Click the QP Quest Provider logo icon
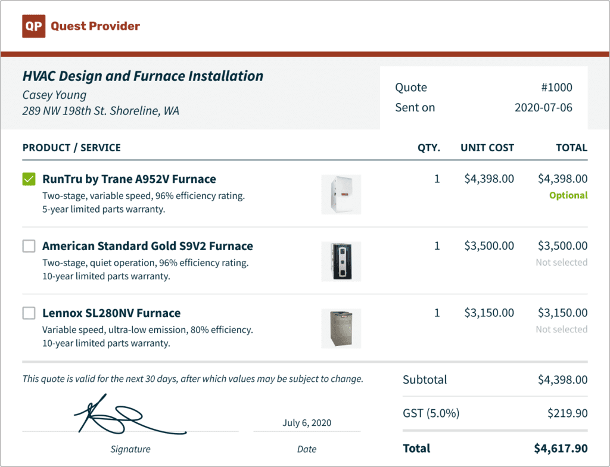This screenshot has width=610, height=467. (x=34, y=26)
